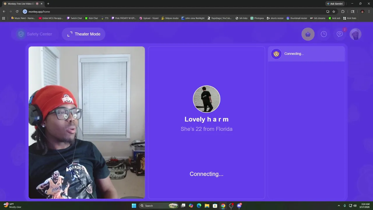Open the bih streams bookmark
Viewport: 373px width, 210px height.
point(318,18)
